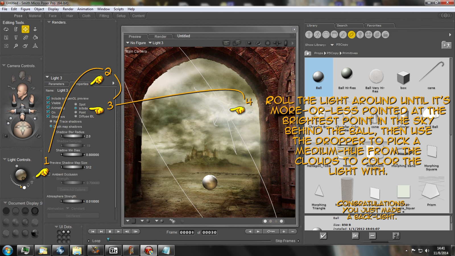The height and width of the screenshot is (256, 455).
Task: Enable the Ambient Occlusion checkbox
Action: (48, 174)
